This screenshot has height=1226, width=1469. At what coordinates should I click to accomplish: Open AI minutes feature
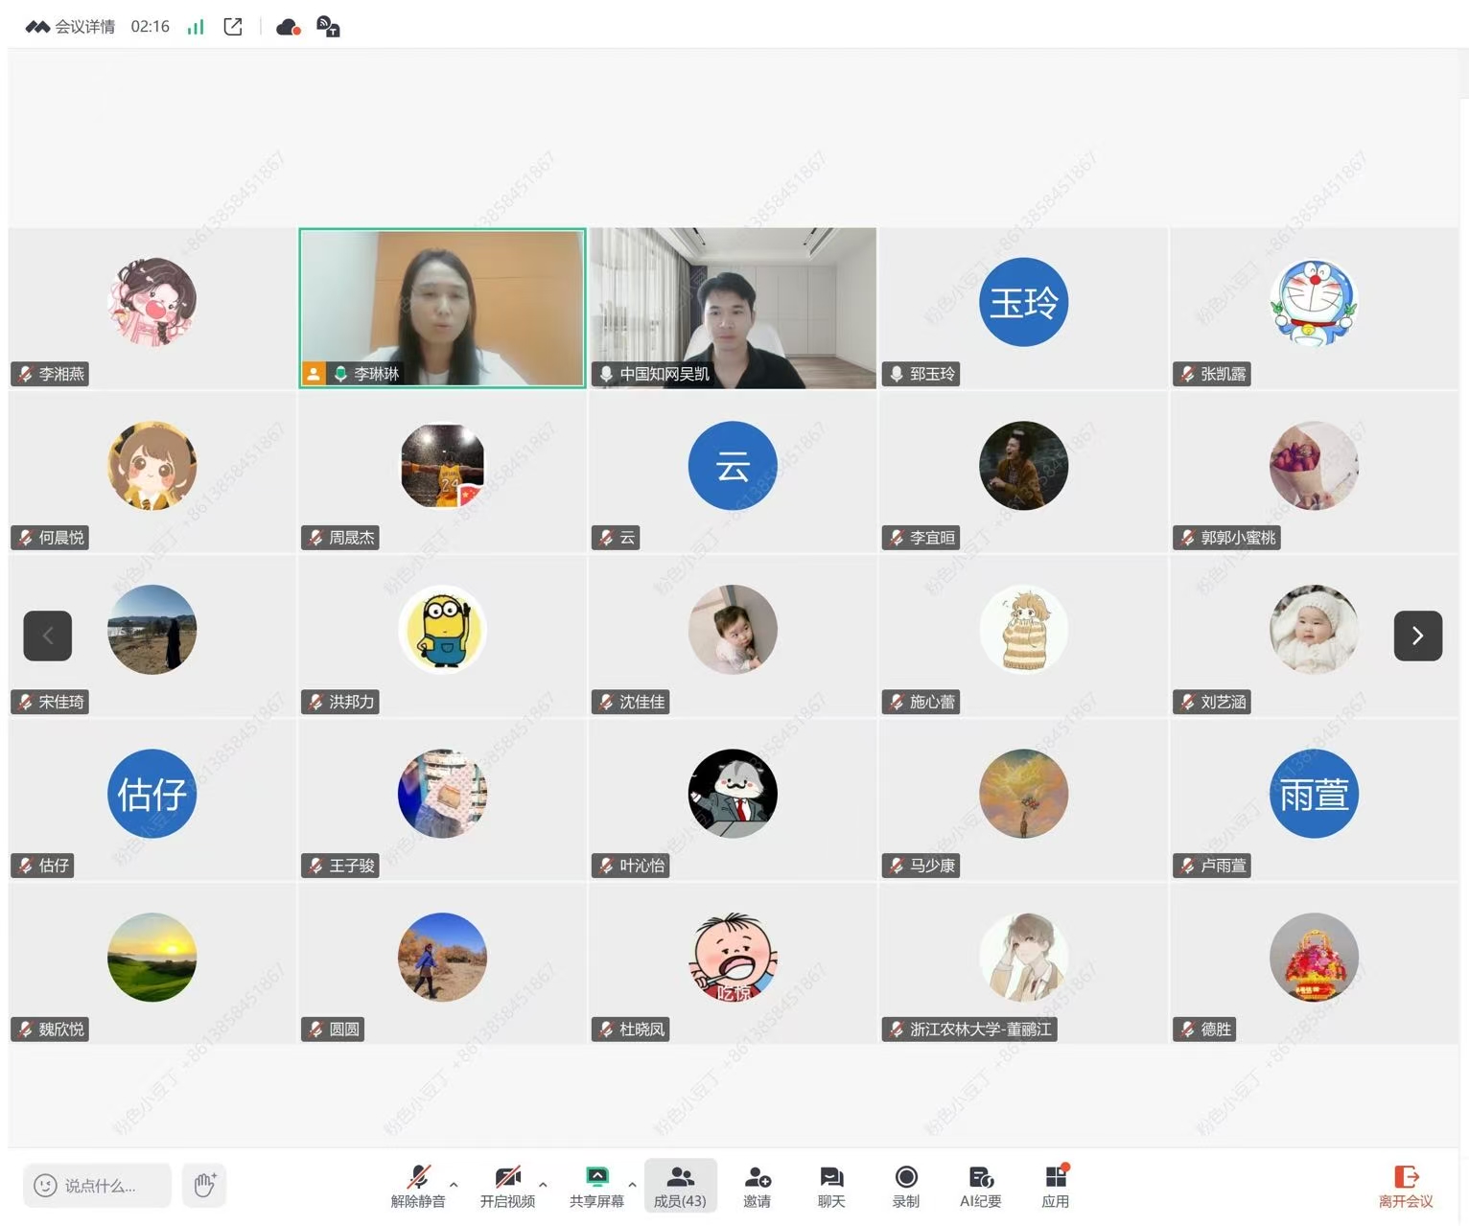(x=980, y=1186)
